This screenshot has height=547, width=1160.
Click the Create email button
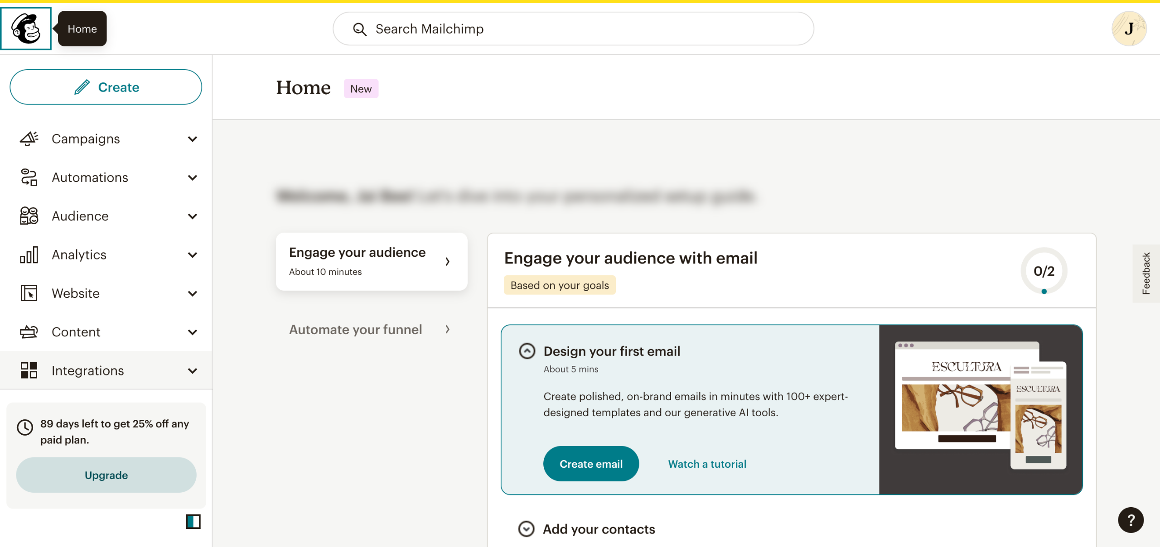[591, 464]
